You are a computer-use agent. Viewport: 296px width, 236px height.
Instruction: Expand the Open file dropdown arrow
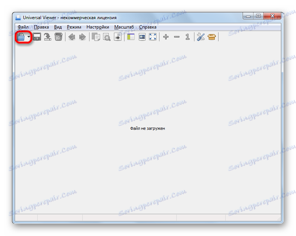point(29,37)
